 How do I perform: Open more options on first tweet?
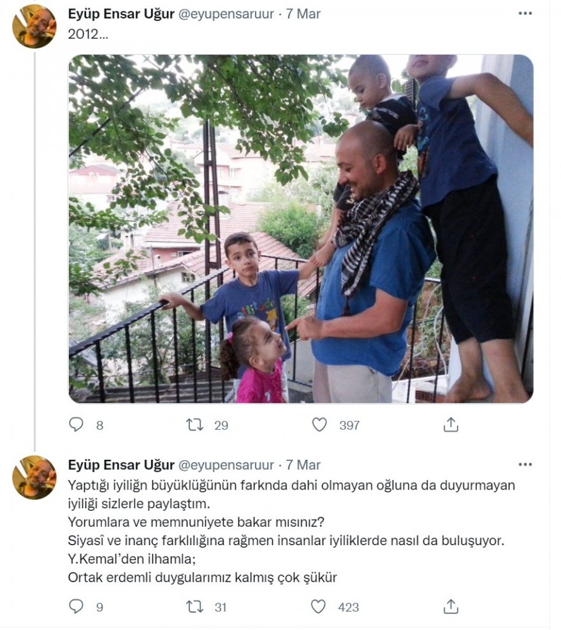pyautogui.click(x=525, y=13)
